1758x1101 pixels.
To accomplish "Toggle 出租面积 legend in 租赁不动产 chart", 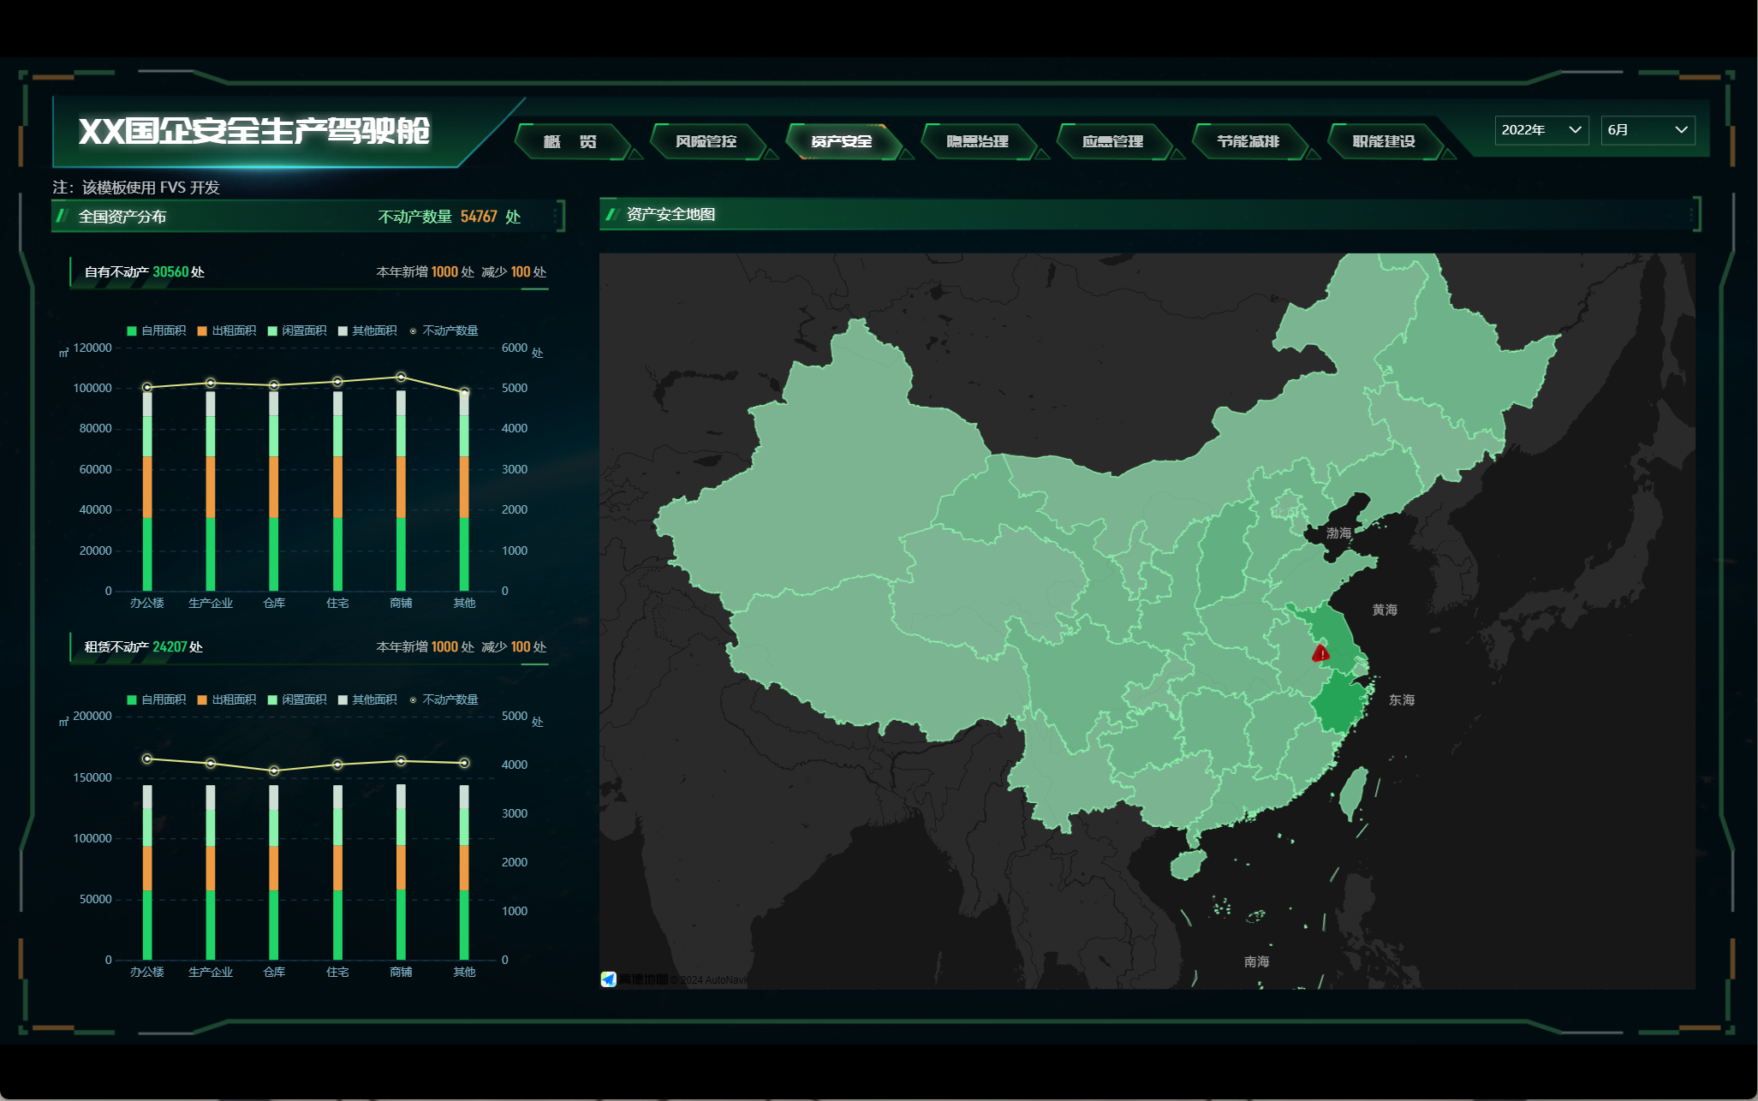I will pyautogui.click(x=226, y=699).
